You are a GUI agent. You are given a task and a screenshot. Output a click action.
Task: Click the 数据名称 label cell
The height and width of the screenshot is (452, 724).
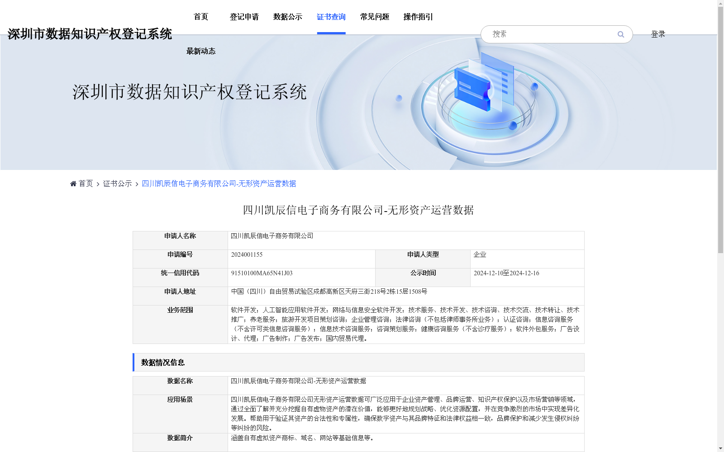(180, 386)
